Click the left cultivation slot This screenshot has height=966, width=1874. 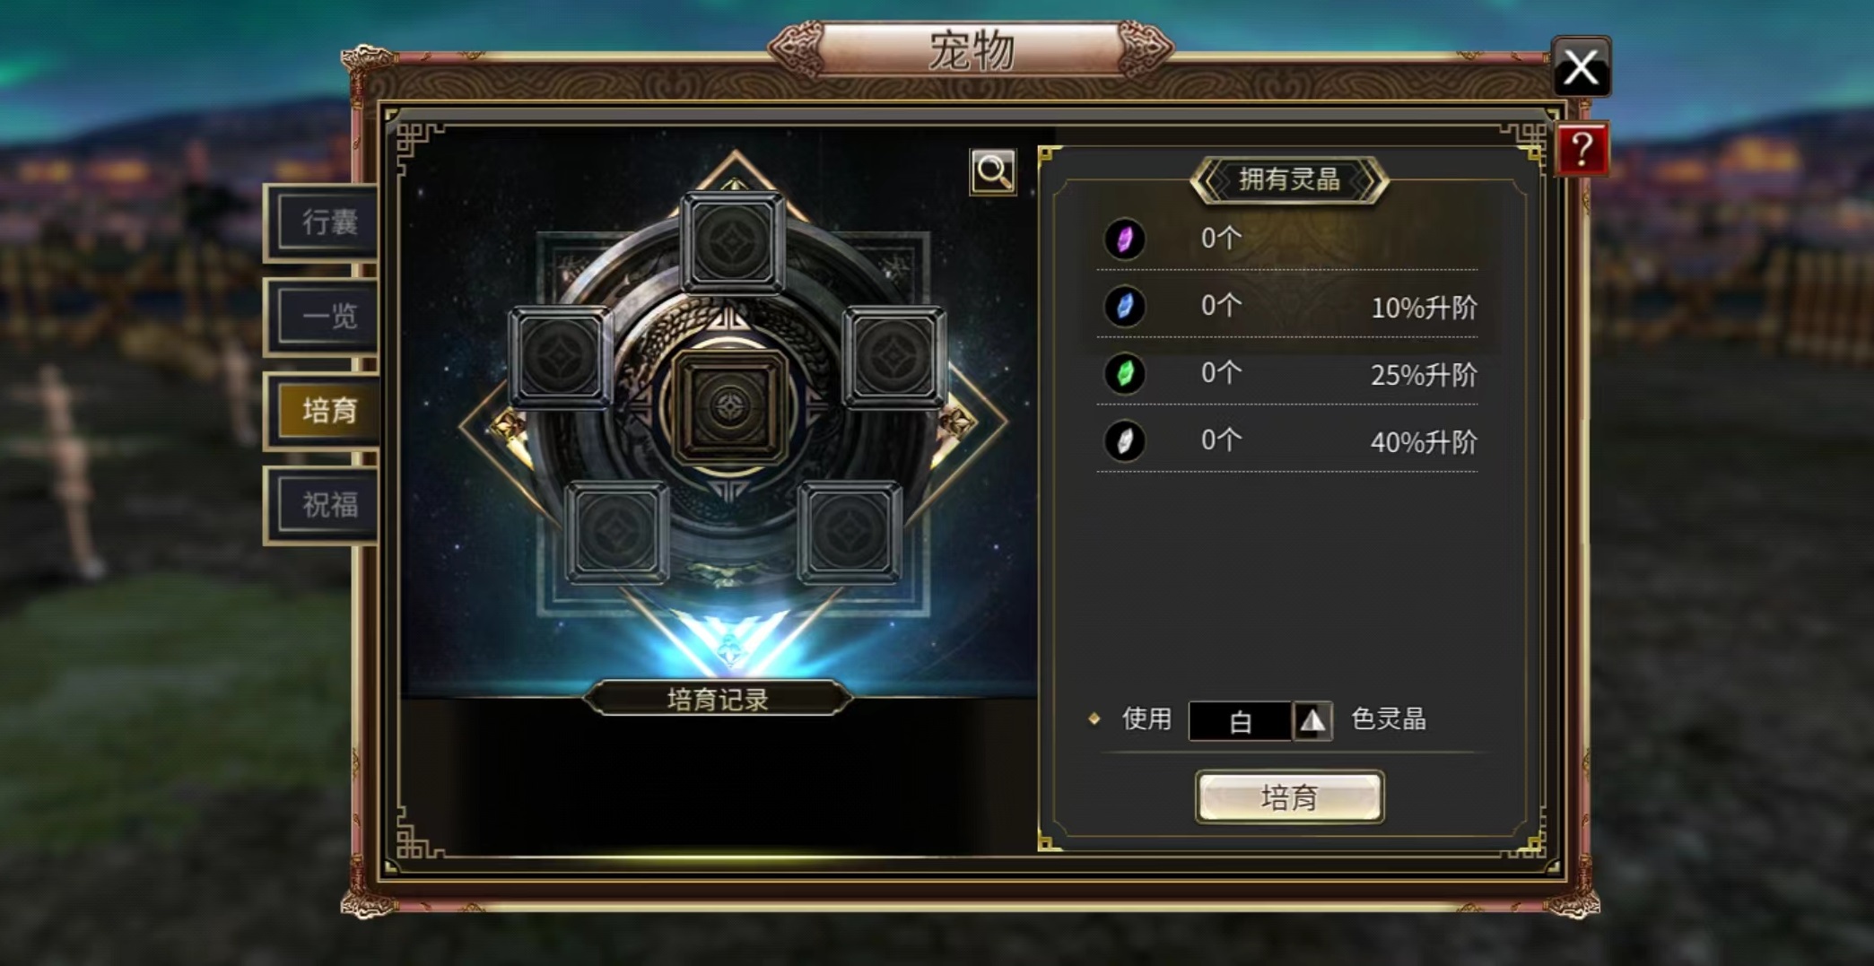561,356
